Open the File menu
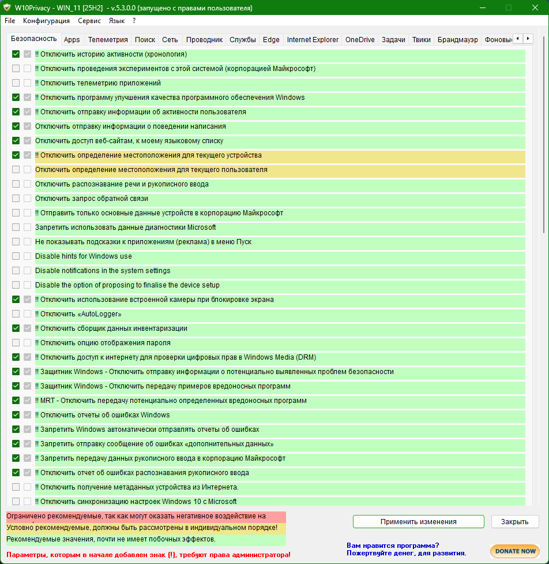 [10, 21]
